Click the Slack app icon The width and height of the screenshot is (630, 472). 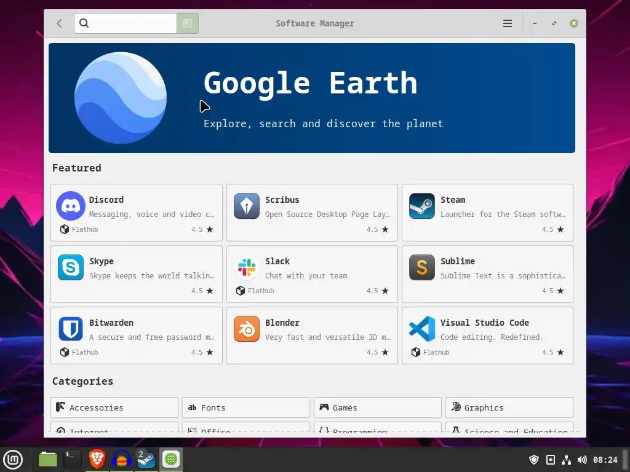(x=246, y=267)
